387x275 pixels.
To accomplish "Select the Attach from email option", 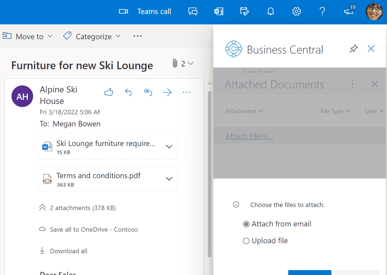I will coord(246,224).
